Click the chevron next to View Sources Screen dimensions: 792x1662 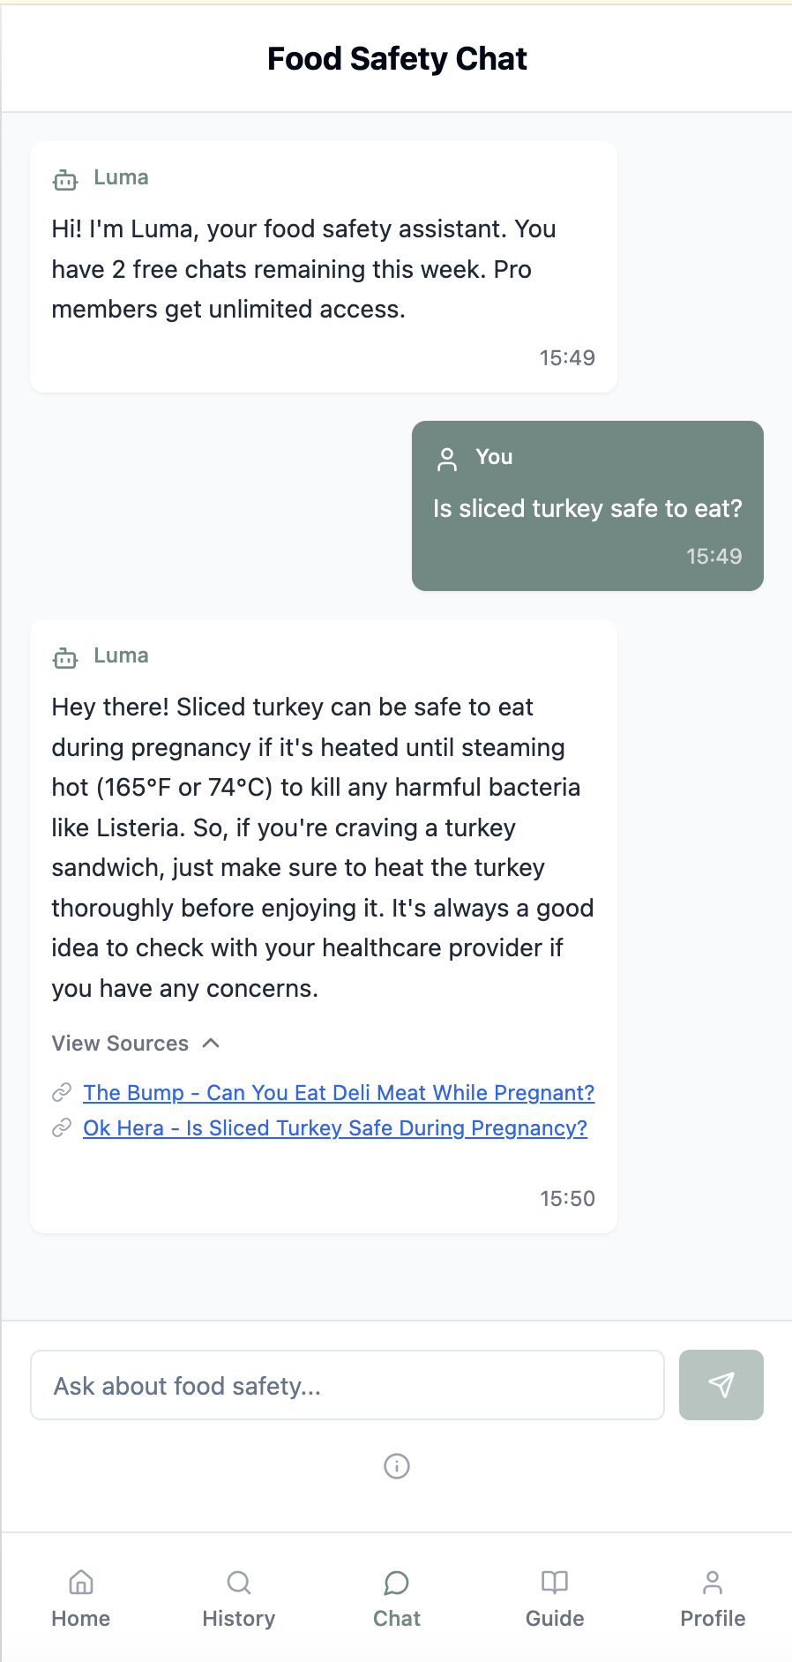click(x=211, y=1043)
